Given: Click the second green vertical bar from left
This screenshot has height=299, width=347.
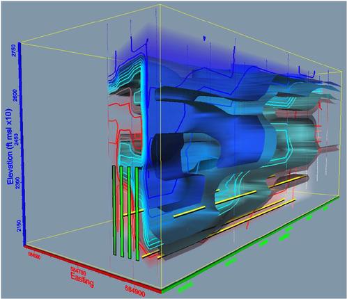Looking at the screenshot, I should [121, 211].
